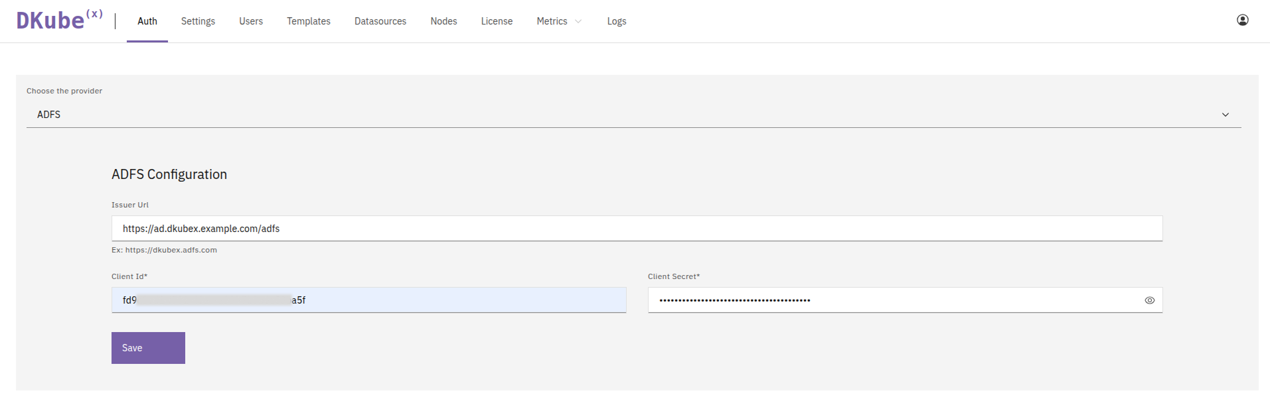Open the Nodes tab
The width and height of the screenshot is (1270, 401).
(x=443, y=21)
